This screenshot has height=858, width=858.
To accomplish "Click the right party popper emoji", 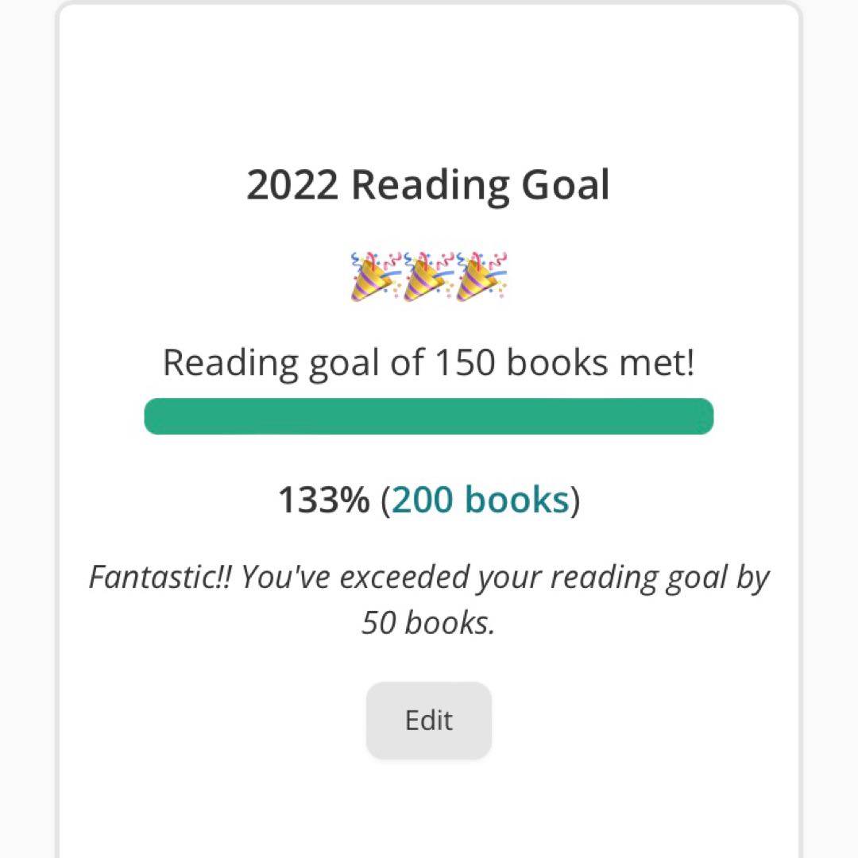I will [x=482, y=276].
